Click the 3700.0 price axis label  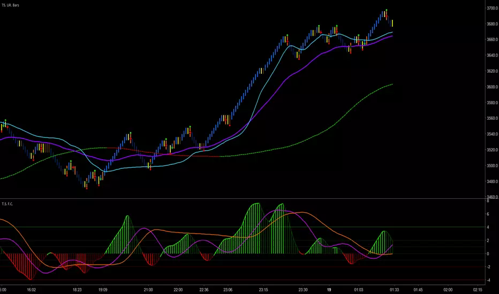coord(487,9)
